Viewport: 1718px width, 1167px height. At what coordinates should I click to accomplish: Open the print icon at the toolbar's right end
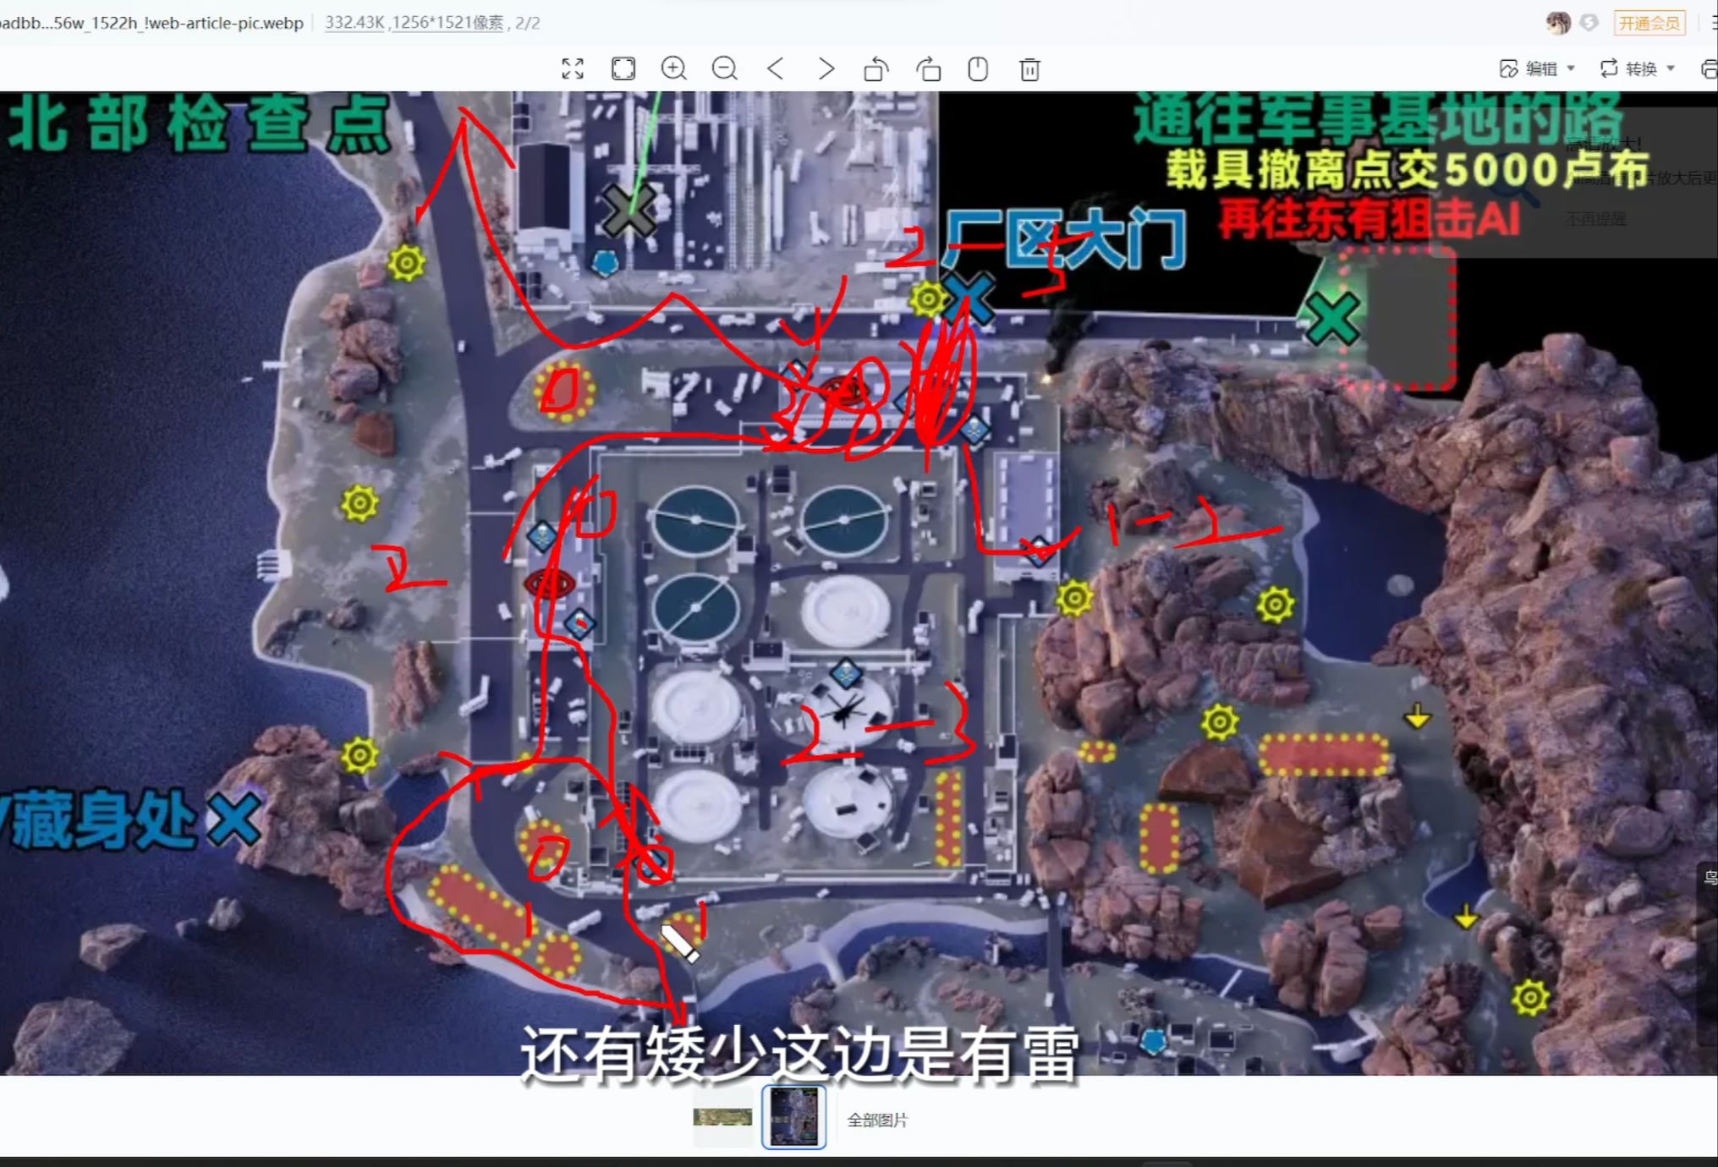(1710, 68)
